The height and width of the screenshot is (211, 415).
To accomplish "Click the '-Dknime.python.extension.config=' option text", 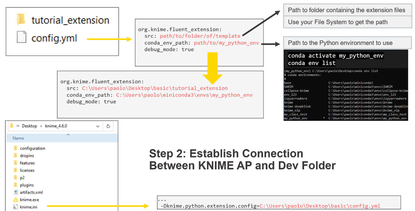I will point(210,206).
